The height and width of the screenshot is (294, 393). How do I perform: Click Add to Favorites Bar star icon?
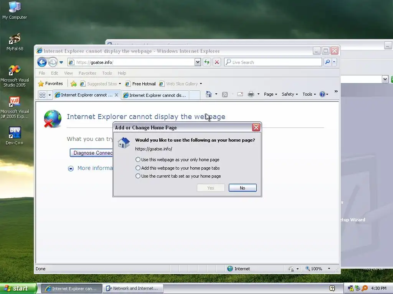[x=73, y=84]
